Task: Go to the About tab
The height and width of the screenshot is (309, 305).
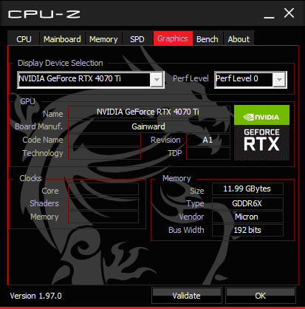Action: tap(239, 39)
